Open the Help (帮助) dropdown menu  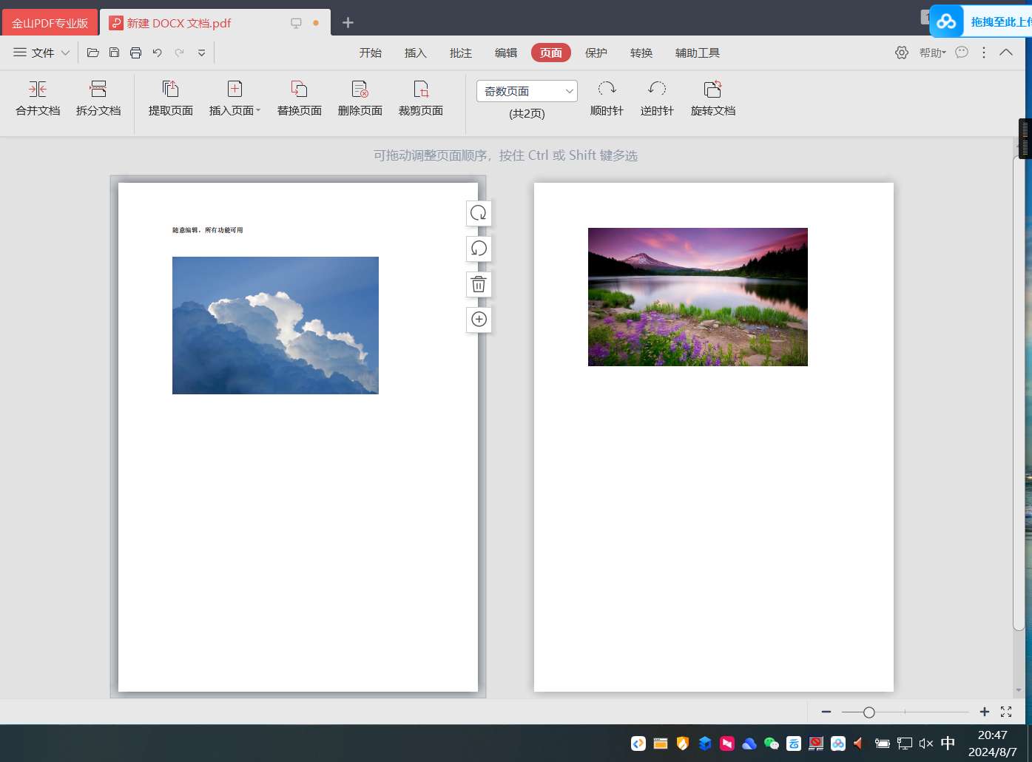(x=932, y=53)
